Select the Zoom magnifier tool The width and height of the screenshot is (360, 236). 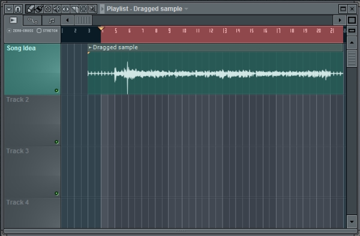coord(92,9)
